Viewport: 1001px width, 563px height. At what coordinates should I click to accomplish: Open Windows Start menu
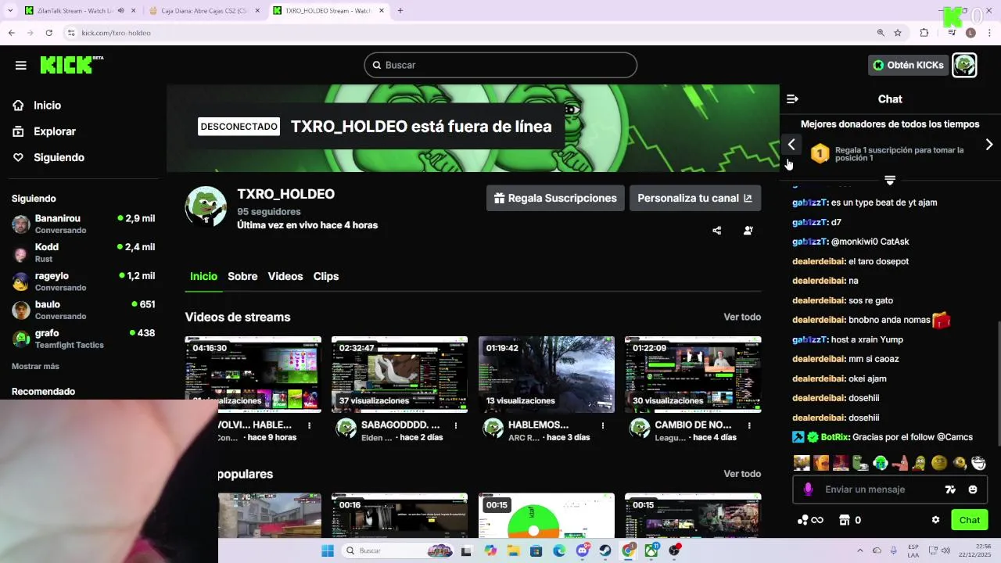[x=328, y=550]
